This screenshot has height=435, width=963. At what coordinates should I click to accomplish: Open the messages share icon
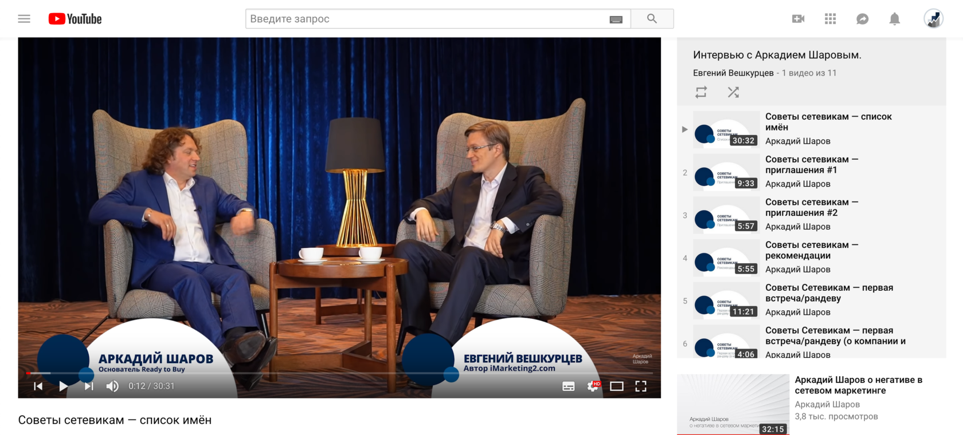pyautogui.click(x=862, y=19)
